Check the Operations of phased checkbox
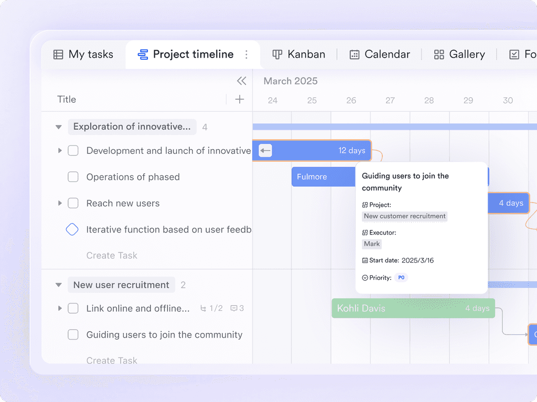 click(73, 177)
